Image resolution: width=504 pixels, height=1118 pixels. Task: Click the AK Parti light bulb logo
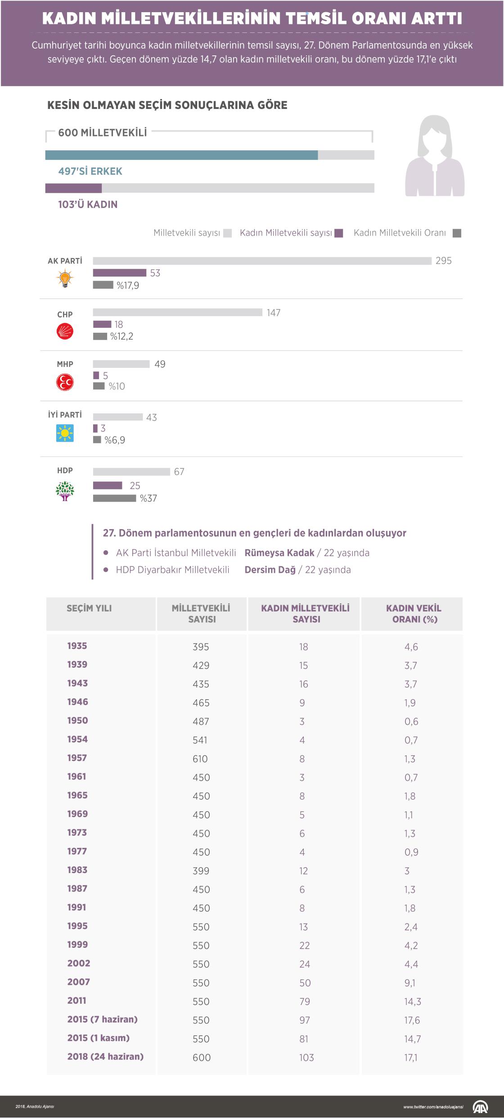(x=65, y=278)
